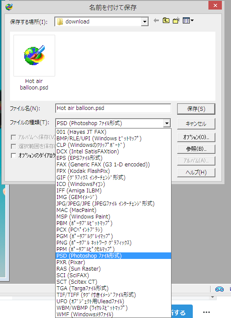Toggle the アルバムへ保存 checkbox
This screenshot has width=231, height=318.
(13, 137)
